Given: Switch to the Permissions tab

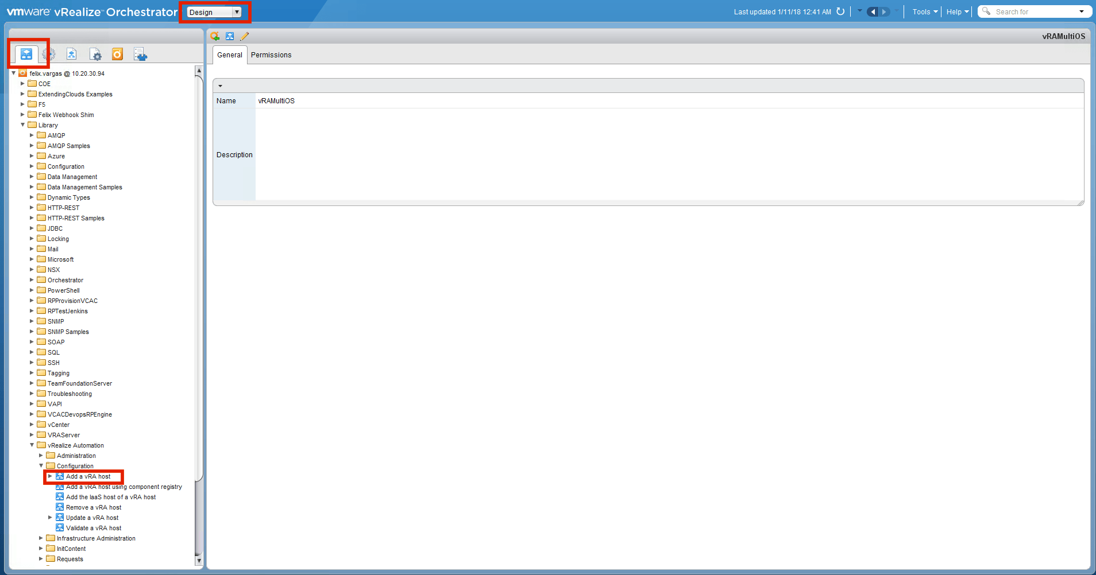Looking at the screenshot, I should coord(271,55).
